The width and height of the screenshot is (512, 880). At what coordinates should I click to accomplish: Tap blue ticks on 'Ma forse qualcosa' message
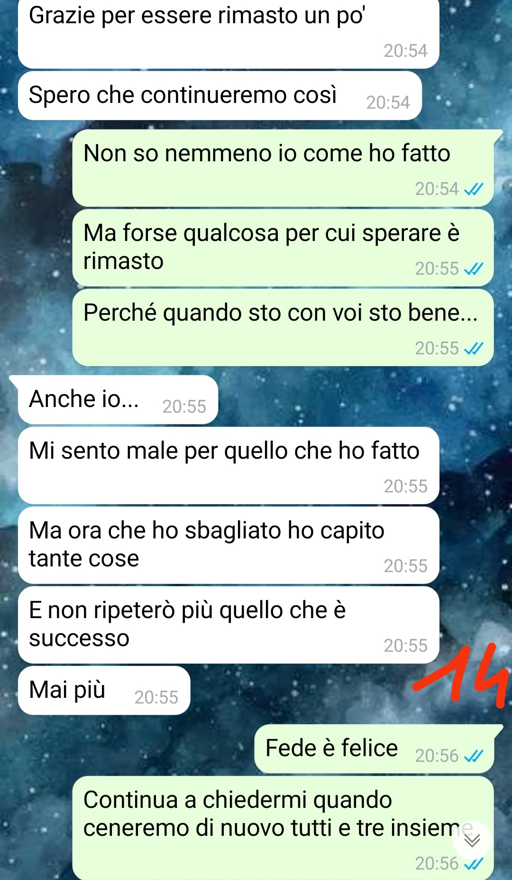point(474,269)
